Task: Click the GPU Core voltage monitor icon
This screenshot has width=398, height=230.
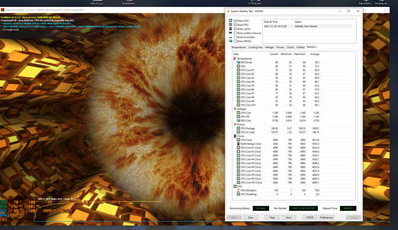Action: (x=238, y=120)
